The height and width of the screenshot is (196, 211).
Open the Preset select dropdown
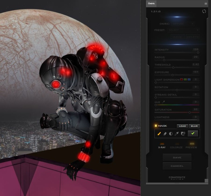click(x=184, y=30)
